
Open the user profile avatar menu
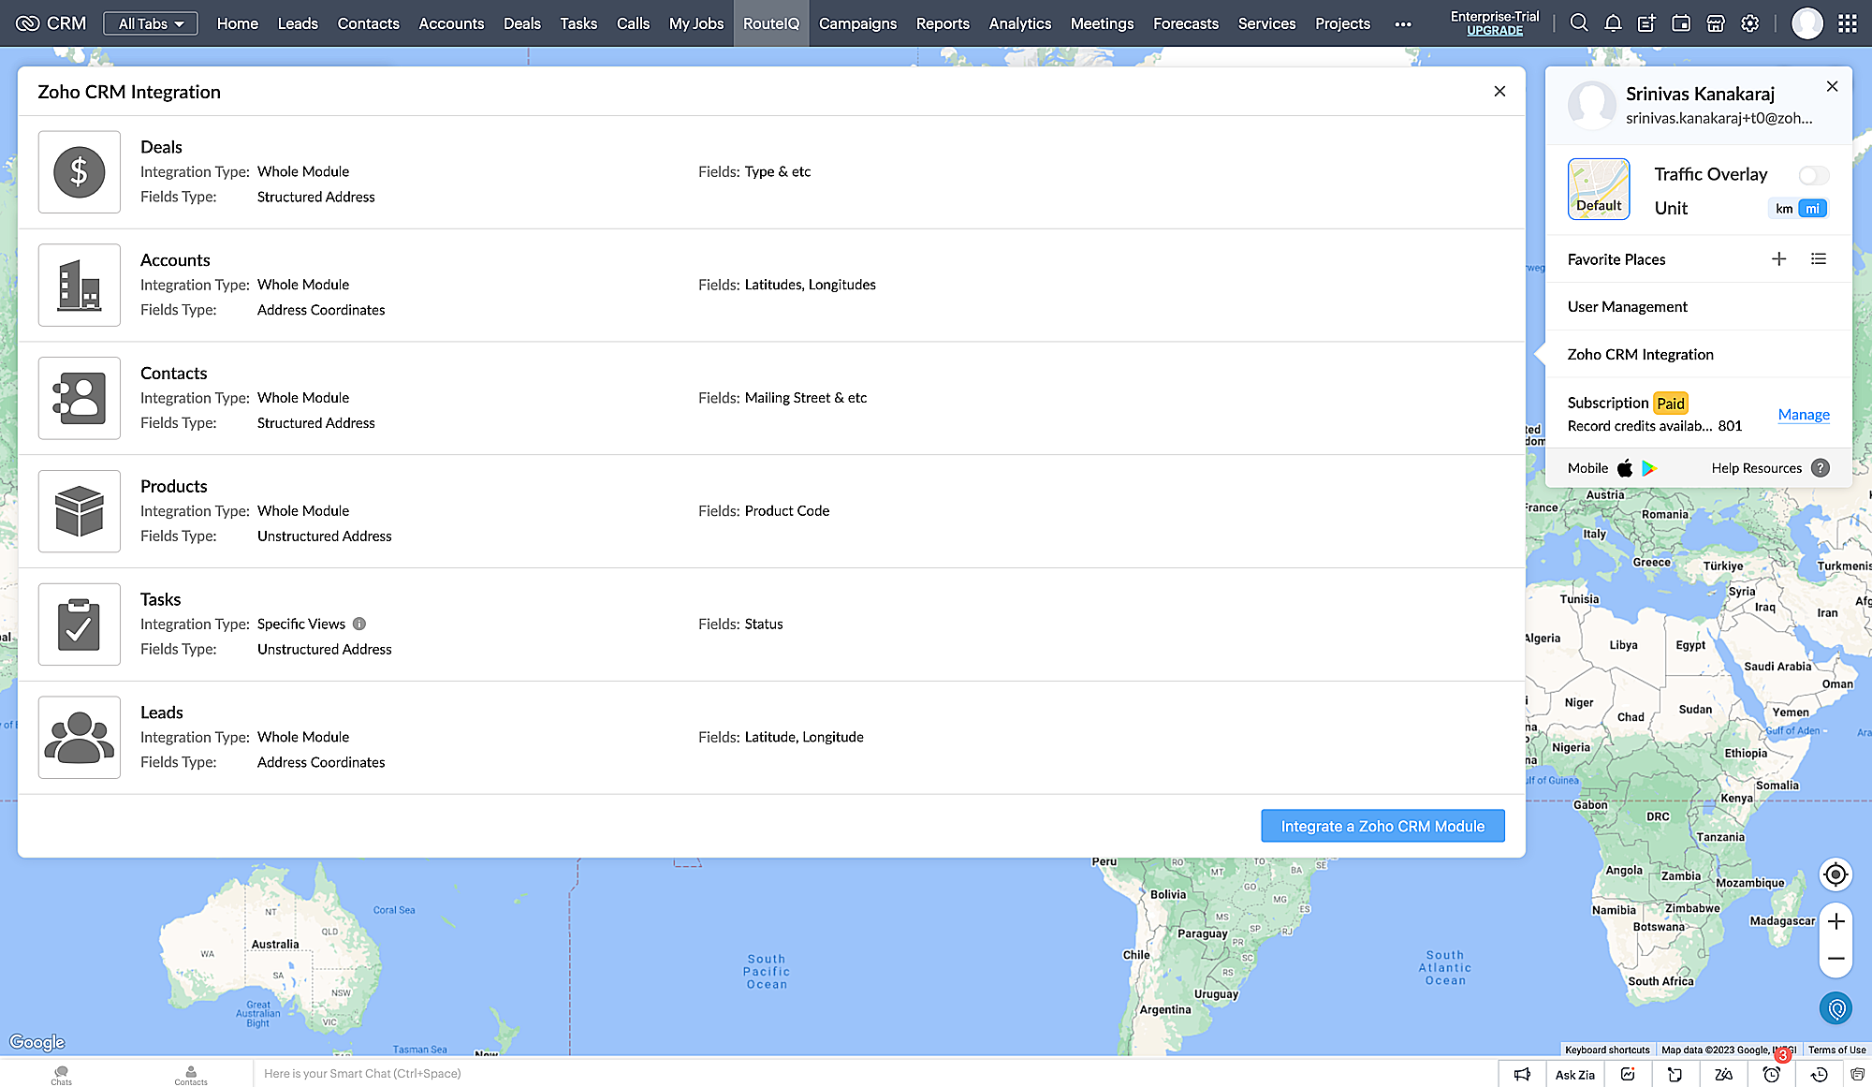pyautogui.click(x=1806, y=23)
